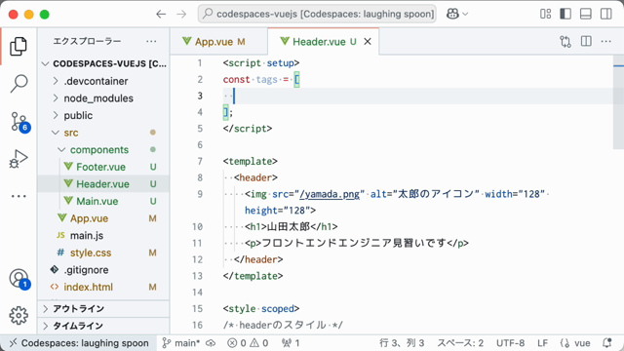Toggle the secondary side bar visibility
This screenshot has width=624, height=351.
pos(606,14)
